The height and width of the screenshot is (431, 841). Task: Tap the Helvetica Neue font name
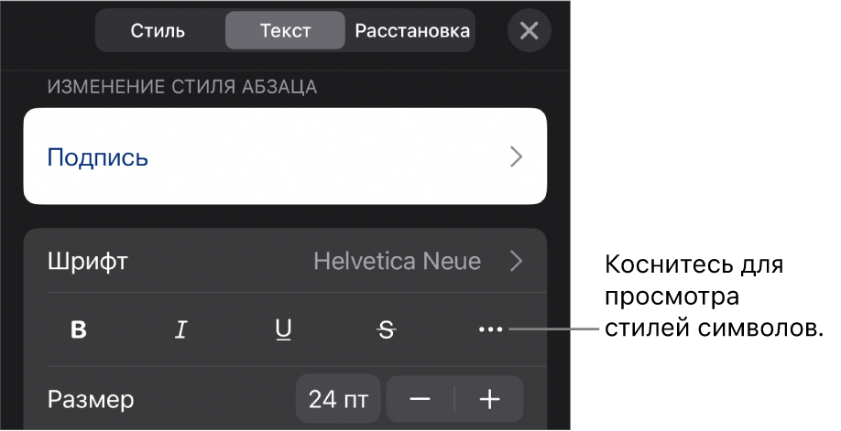[x=397, y=262]
